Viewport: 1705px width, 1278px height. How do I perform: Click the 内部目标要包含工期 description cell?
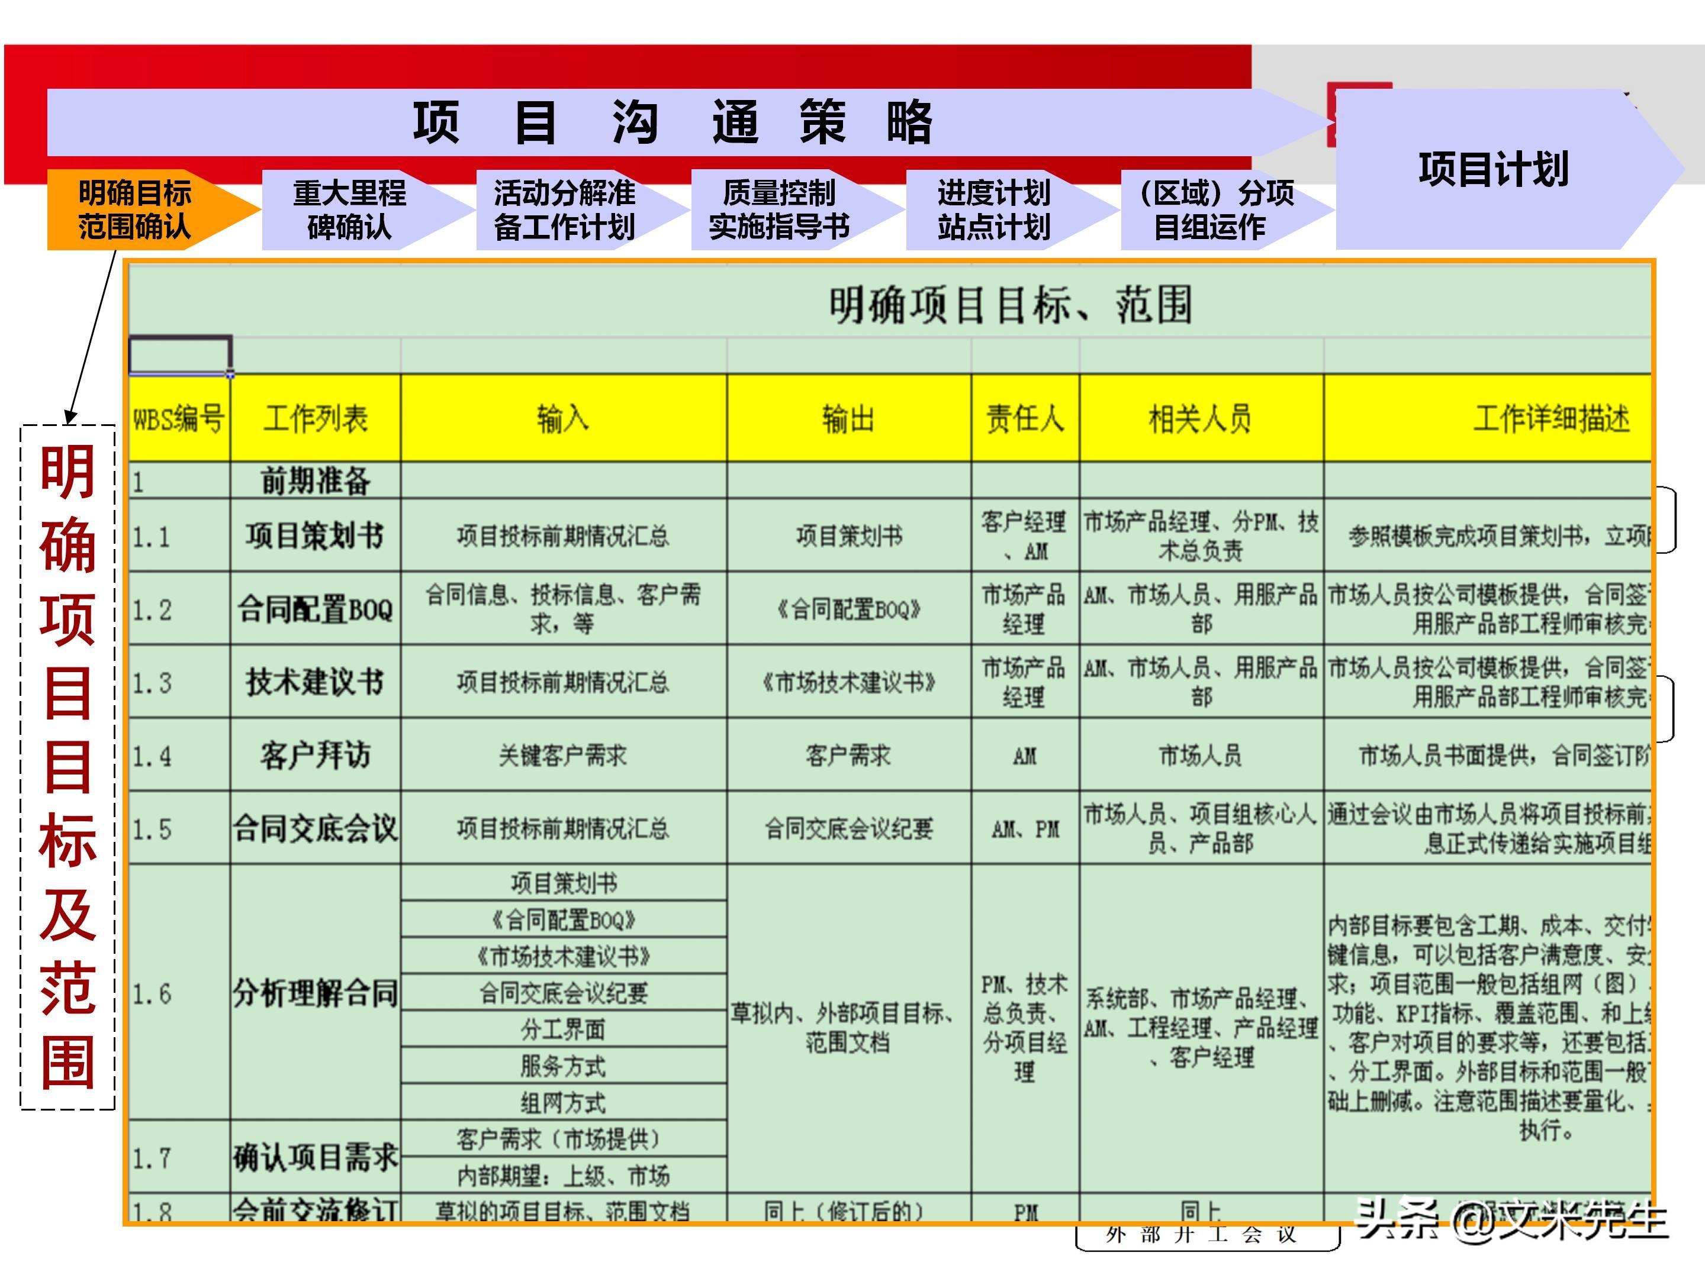click(1488, 1028)
